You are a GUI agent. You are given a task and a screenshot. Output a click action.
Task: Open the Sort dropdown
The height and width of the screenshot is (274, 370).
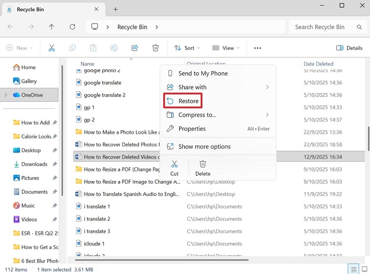click(x=186, y=48)
